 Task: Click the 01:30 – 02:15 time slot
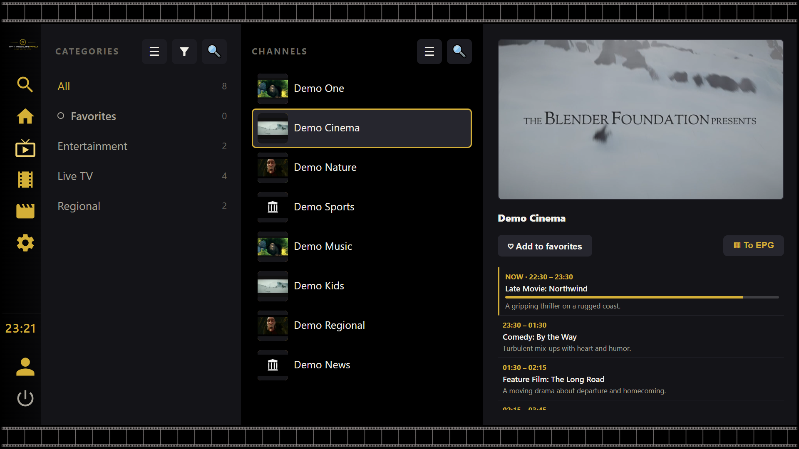click(x=524, y=368)
